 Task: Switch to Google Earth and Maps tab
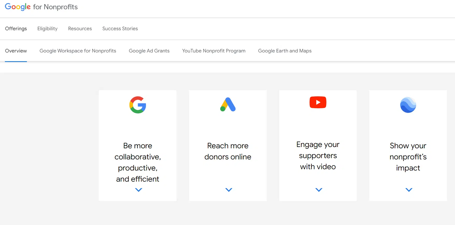pos(285,51)
